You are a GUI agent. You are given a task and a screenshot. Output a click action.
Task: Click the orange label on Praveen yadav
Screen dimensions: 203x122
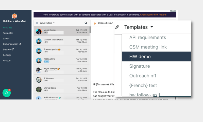[59, 49]
